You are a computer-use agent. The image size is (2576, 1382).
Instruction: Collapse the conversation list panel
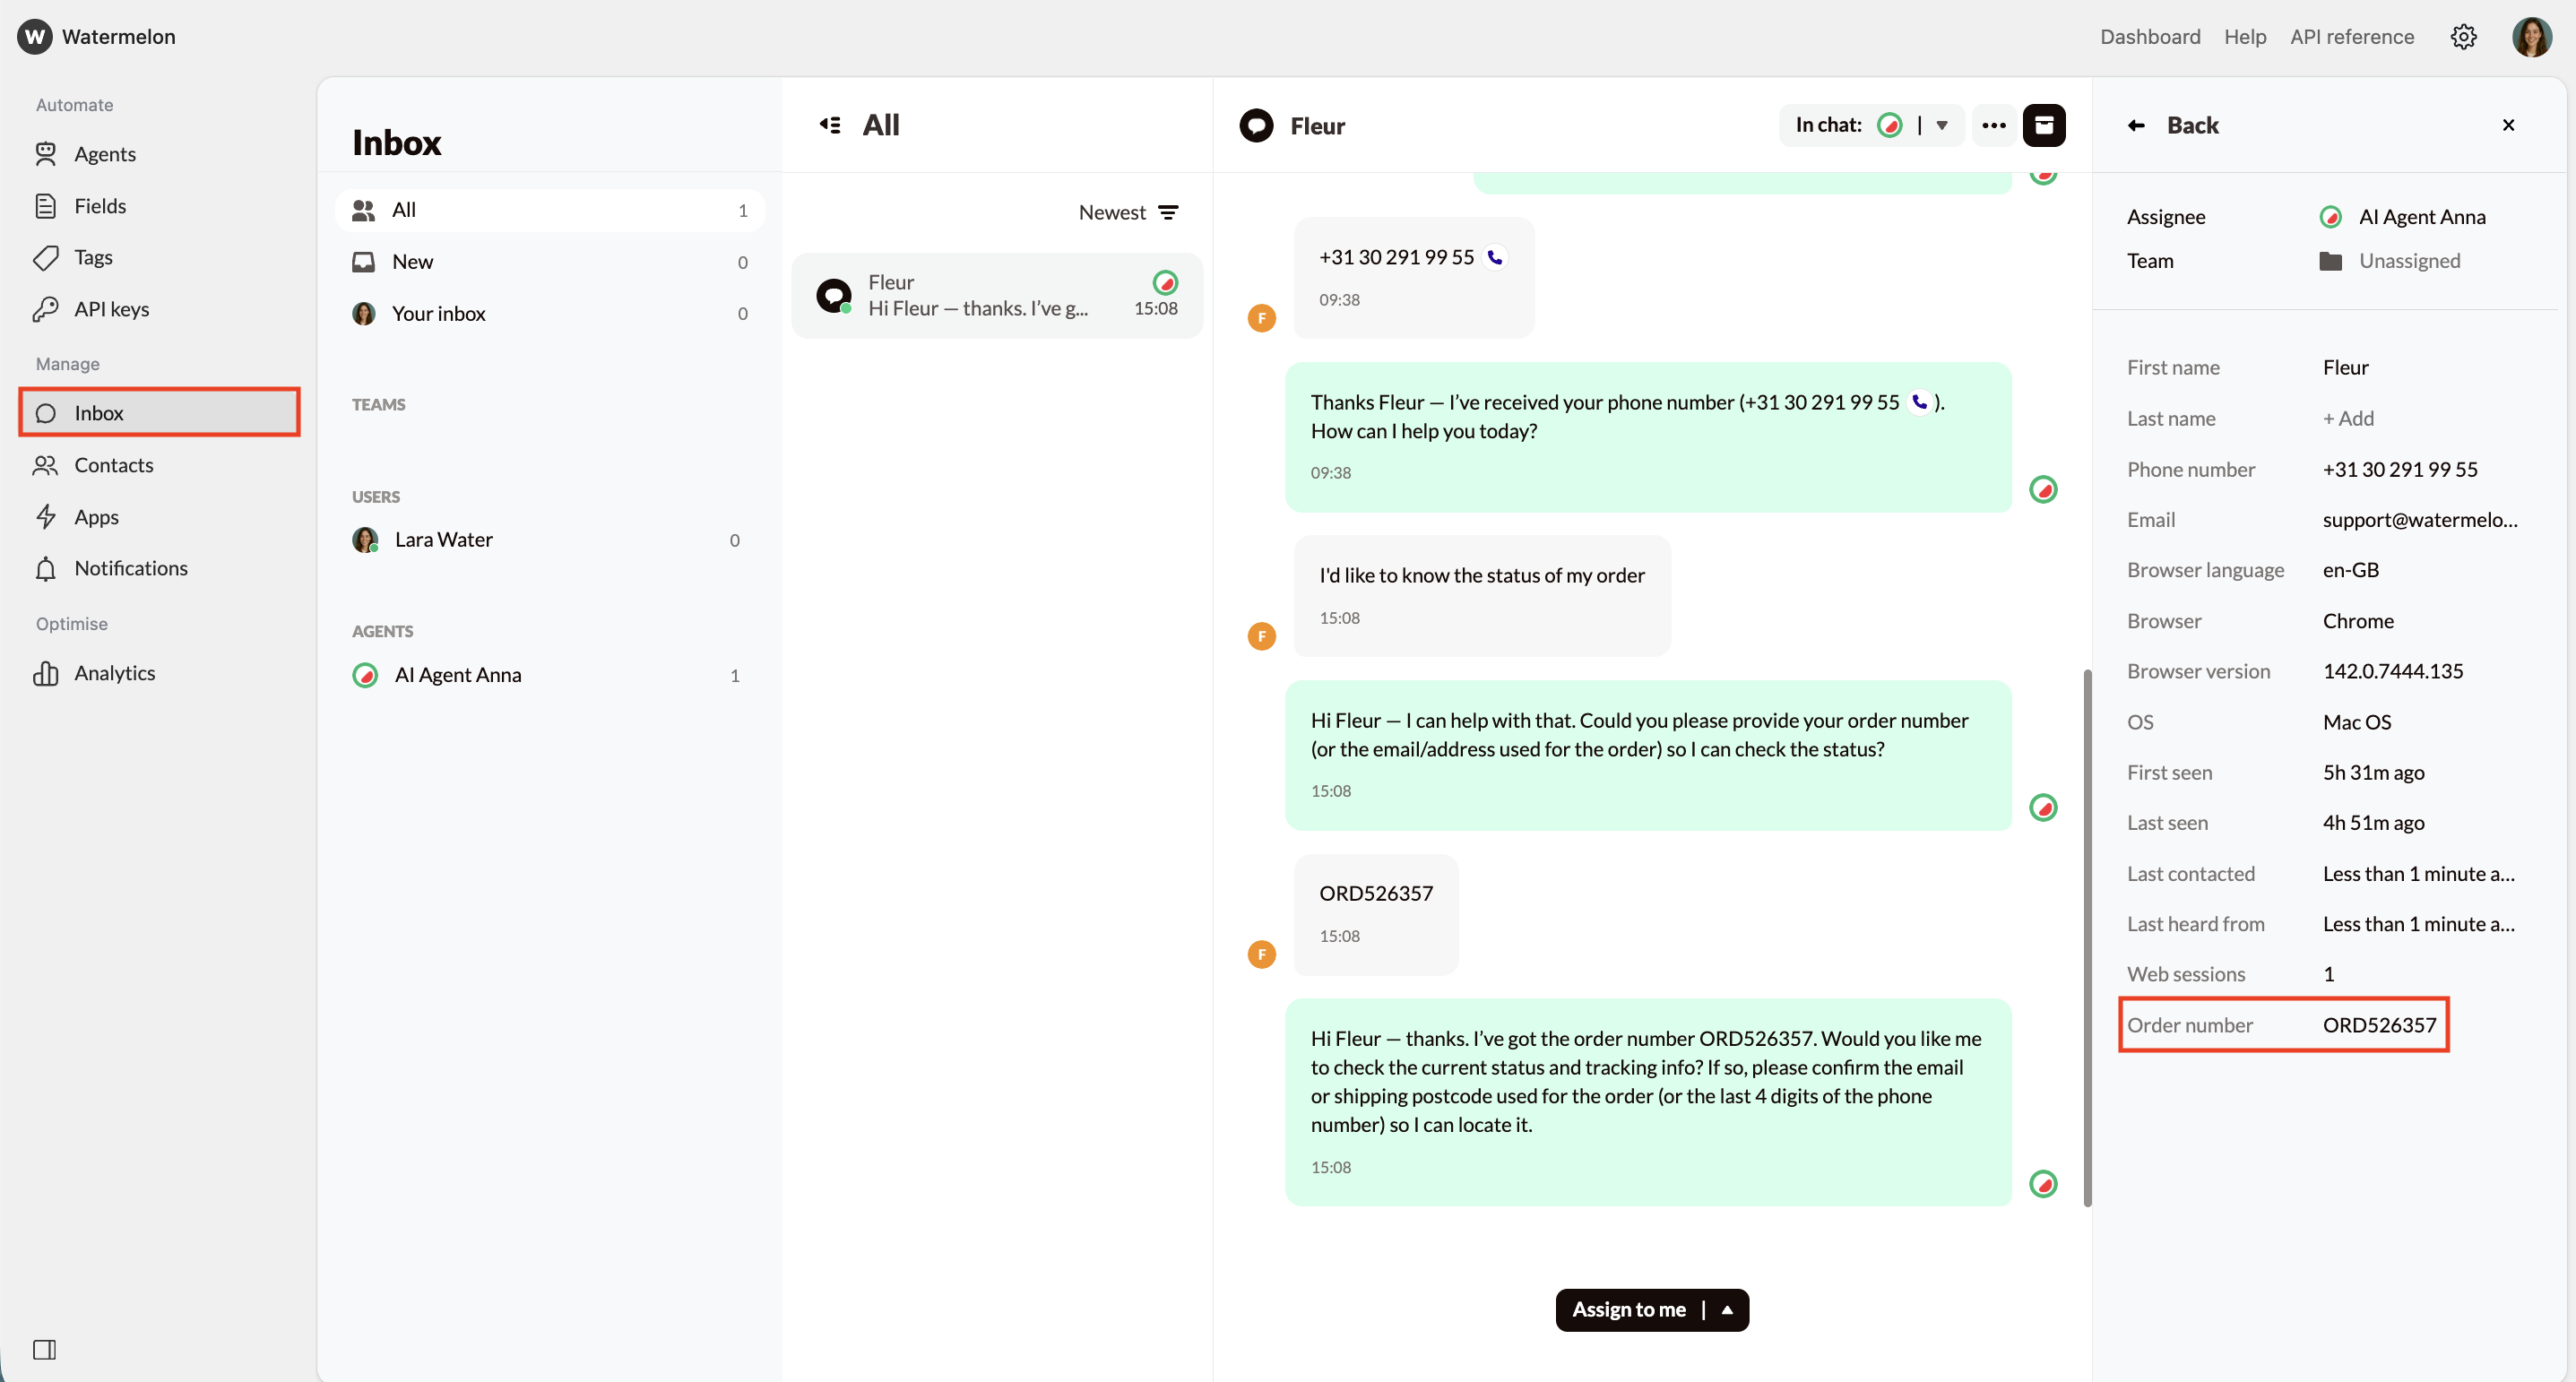coord(830,124)
